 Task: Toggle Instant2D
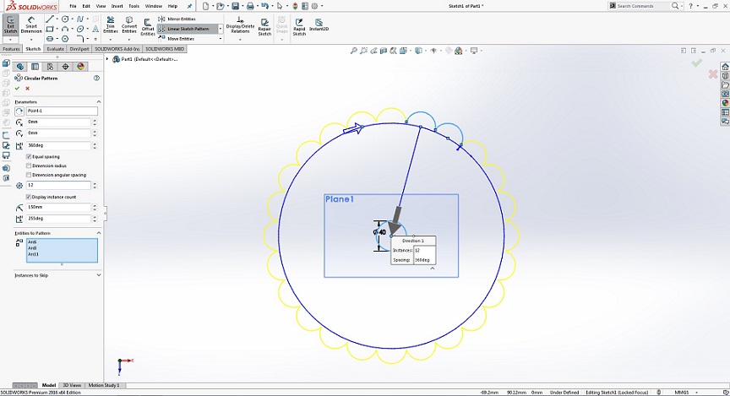click(x=319, y=25)
